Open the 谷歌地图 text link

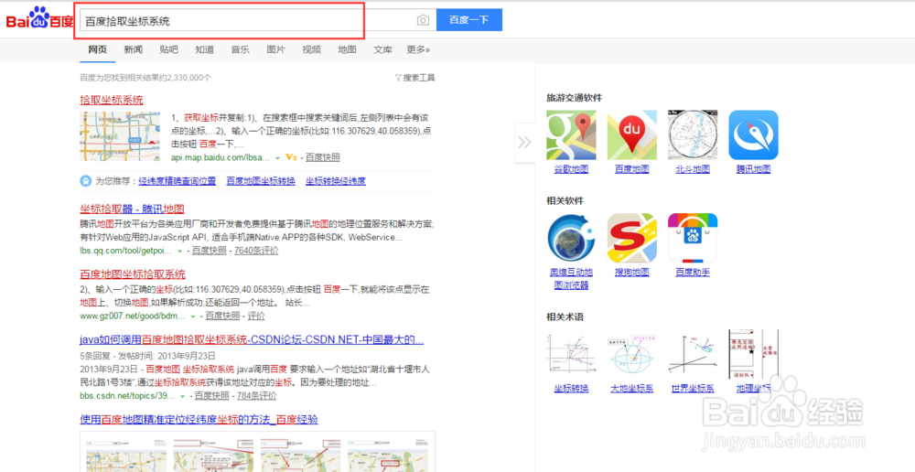571,169
